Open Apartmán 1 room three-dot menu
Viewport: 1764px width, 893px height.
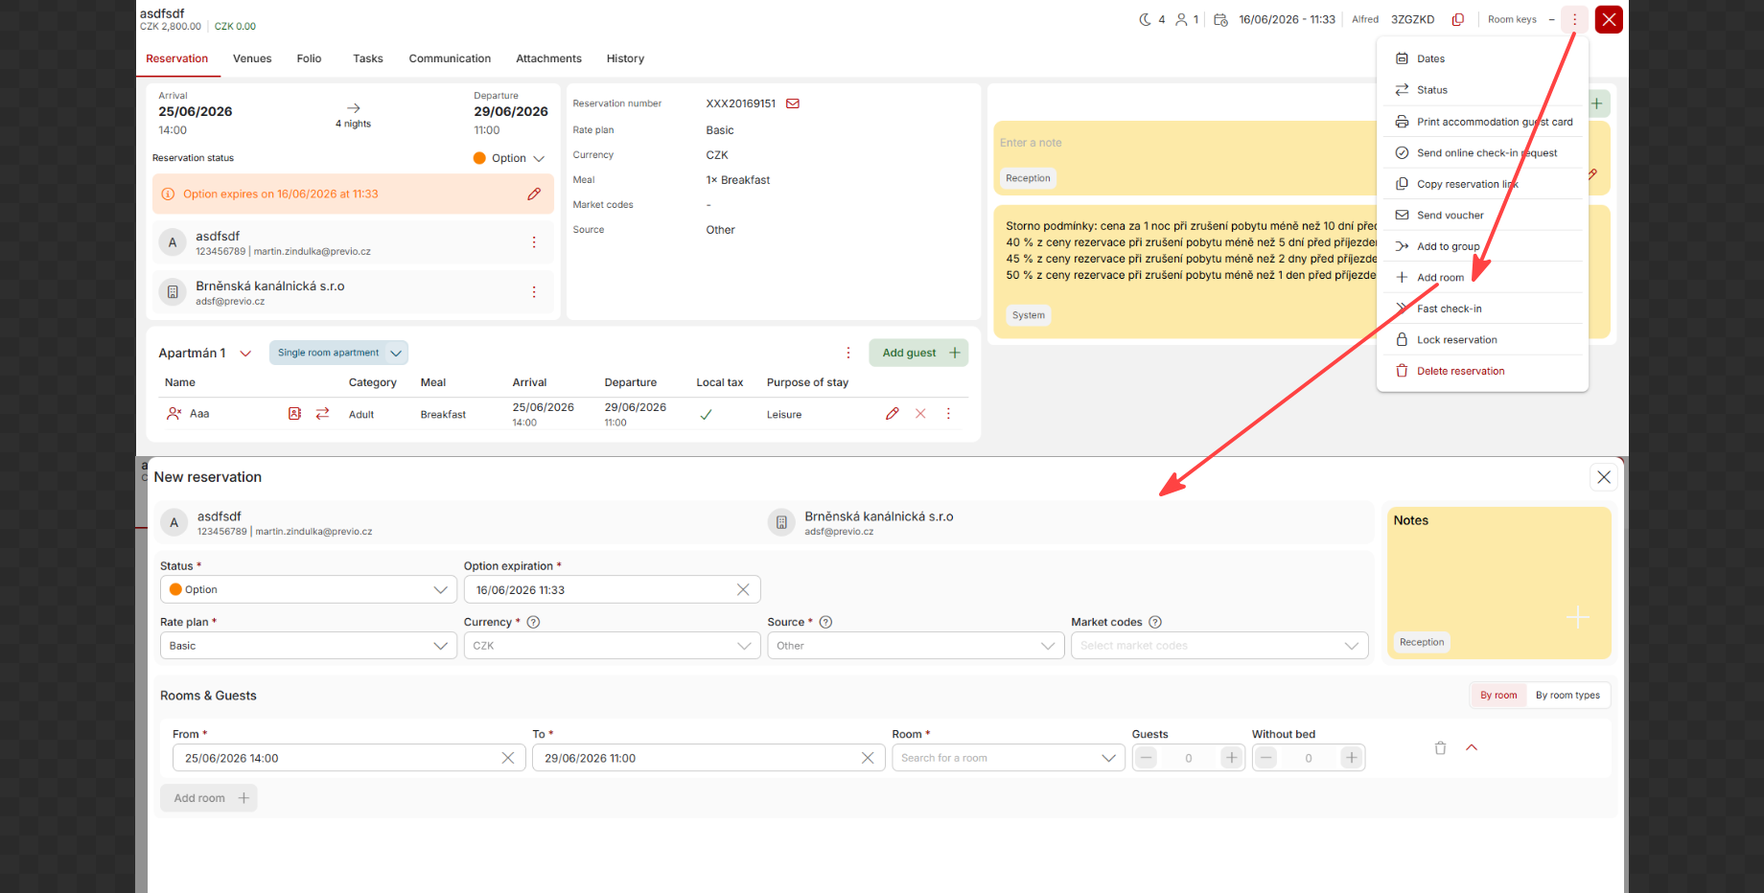[847, 353]
